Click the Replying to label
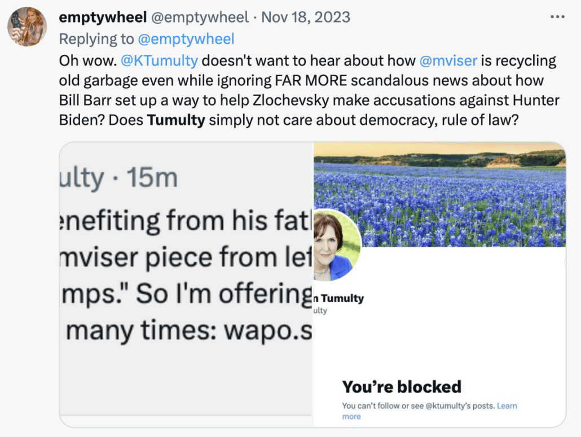Screen dimensions: 581x437 coord(96,39)
